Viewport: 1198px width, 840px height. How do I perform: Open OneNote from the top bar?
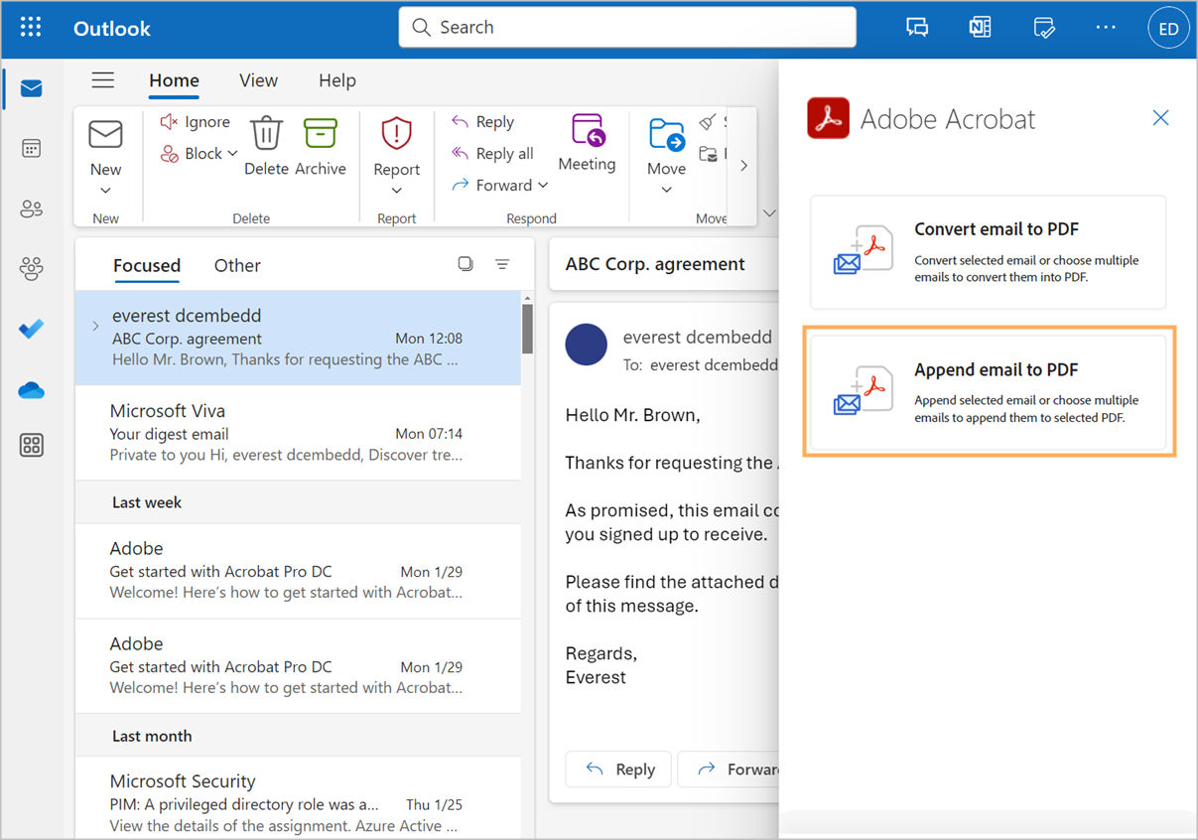click(x=980, y=28)
